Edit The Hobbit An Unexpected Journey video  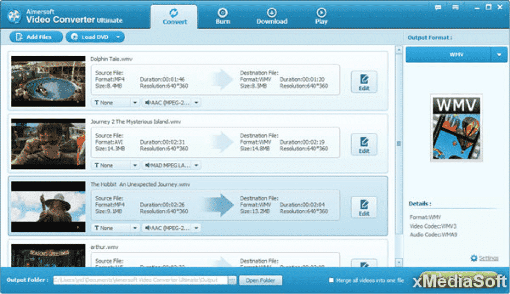(364, 207)
